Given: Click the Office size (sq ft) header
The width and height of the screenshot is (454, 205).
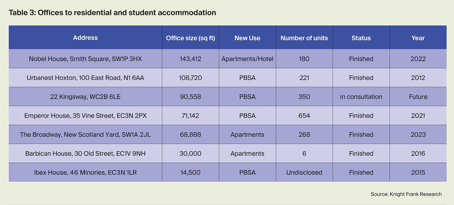Looking at the screenshot, I should [x=190, y=38].
